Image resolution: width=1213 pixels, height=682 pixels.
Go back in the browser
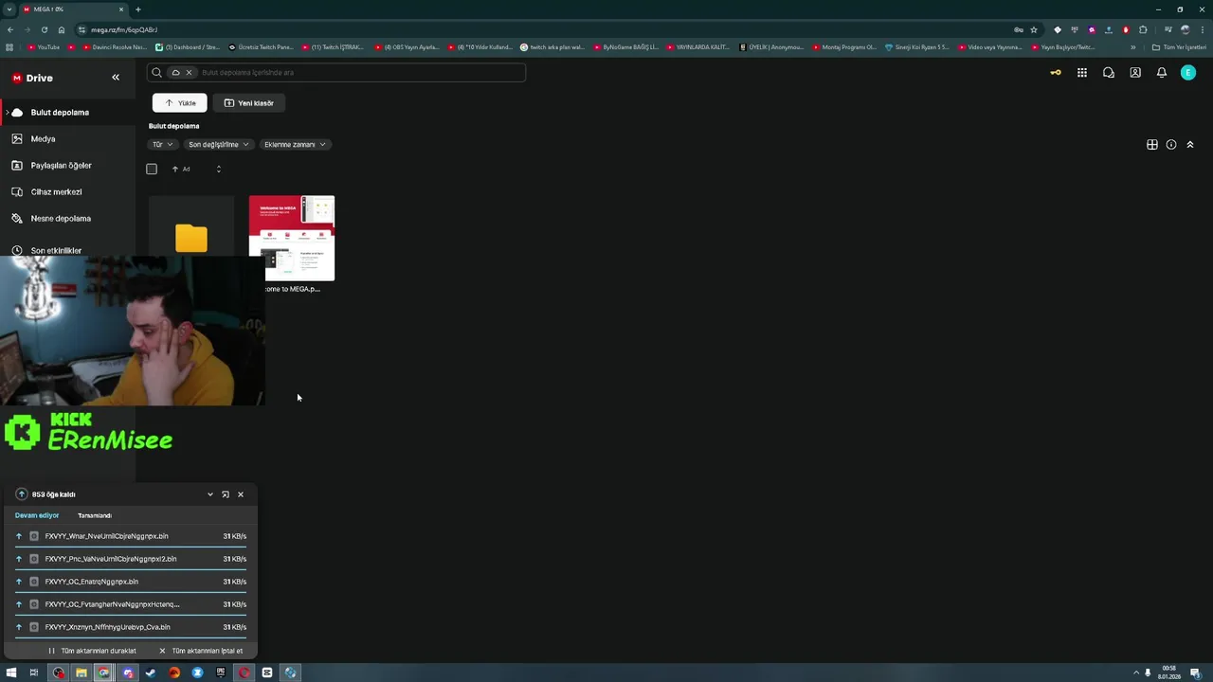[10, 29]
